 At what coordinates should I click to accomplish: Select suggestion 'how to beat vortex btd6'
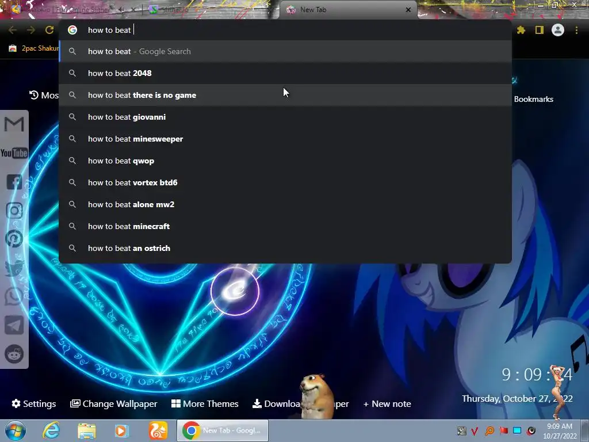(285, 182)
